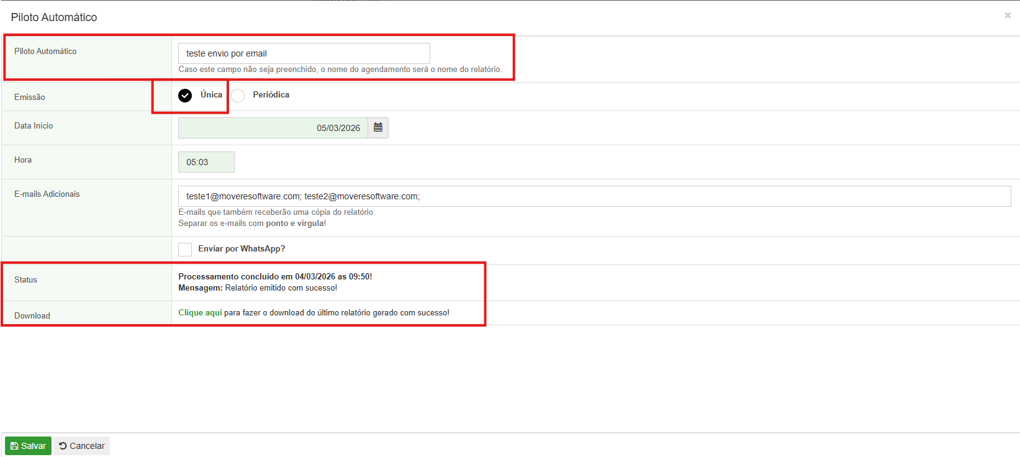Click the hint about separating e-mails
The image size is (1020, 457).
[x=252, y=224]
